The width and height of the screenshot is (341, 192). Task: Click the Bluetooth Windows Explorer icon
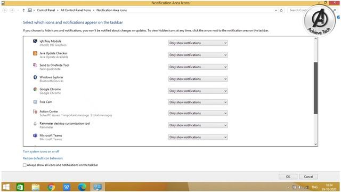[x=35, y=77]
